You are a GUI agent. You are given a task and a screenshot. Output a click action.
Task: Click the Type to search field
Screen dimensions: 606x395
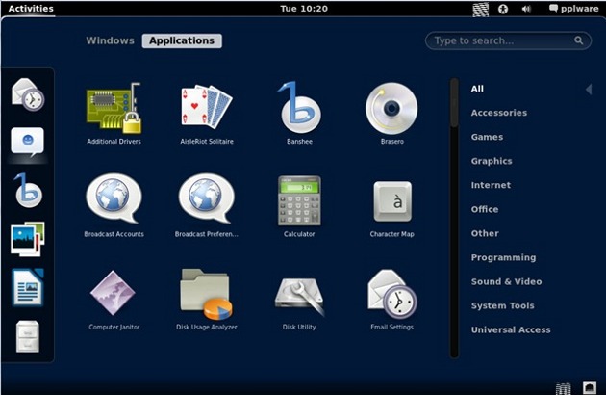pos(508,40)
